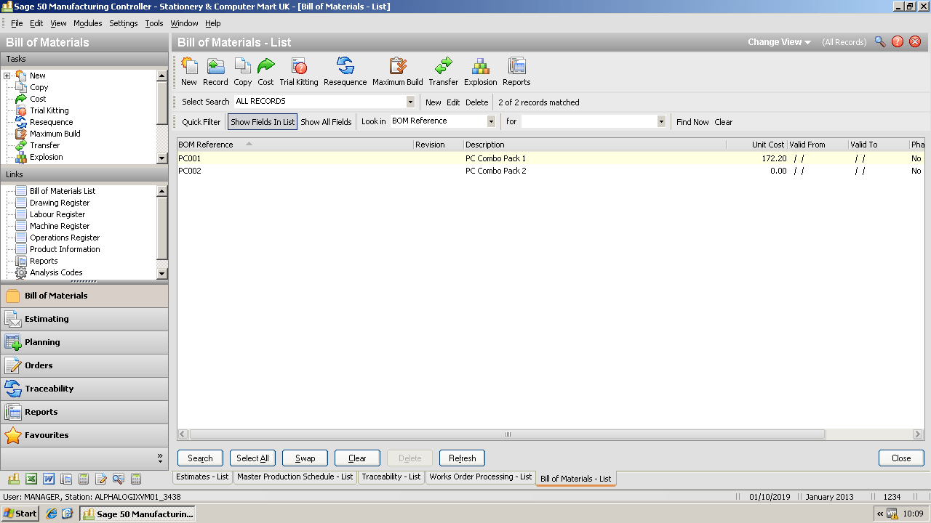The image size is (931, 523).
Task: Select Maximum Build in Tasks pane
Action: point(55,134)
